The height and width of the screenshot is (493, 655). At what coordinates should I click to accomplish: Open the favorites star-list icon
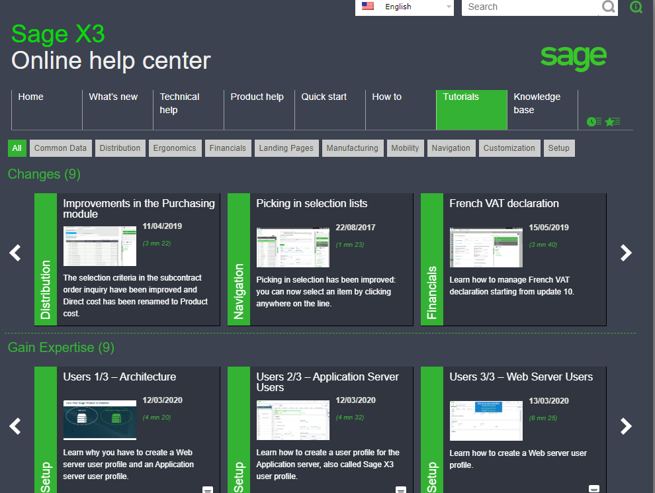(613, 122)
